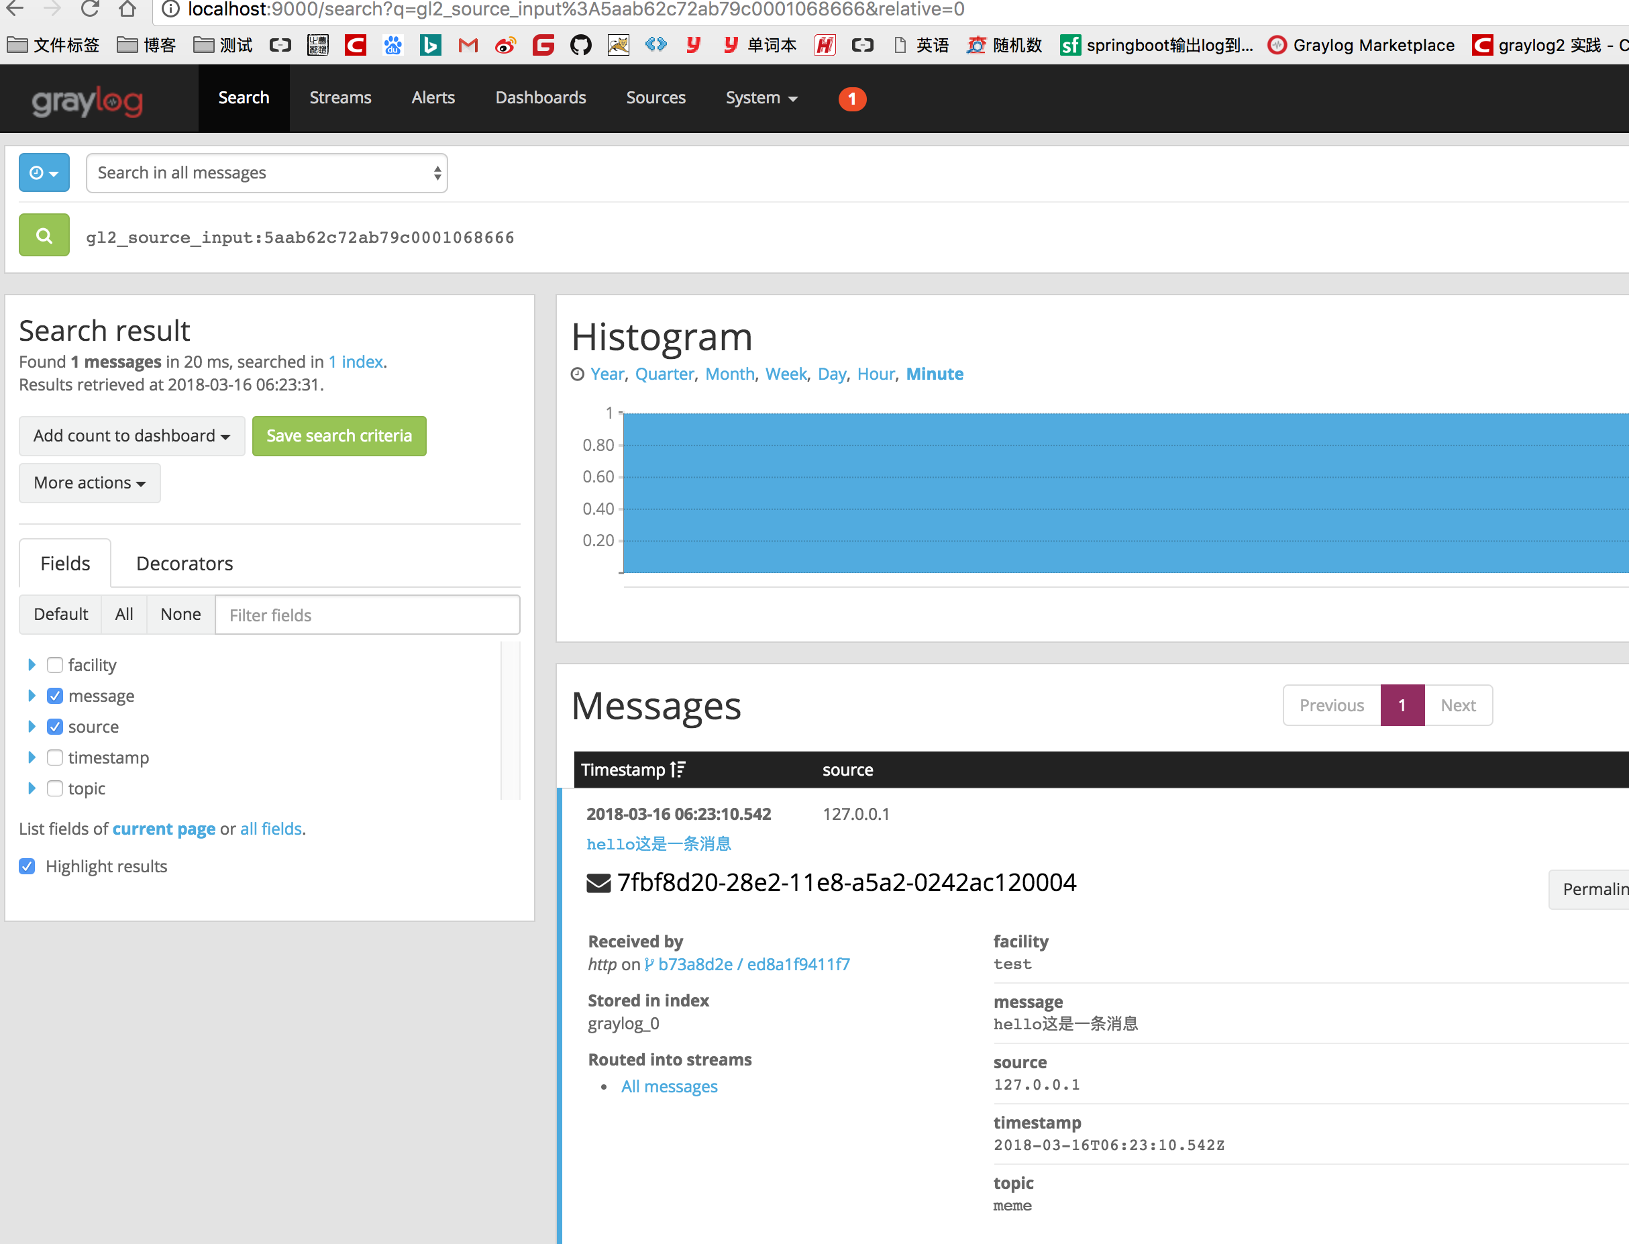Open the Gmail bookmark icon
The width and height of the screenshot is (1629, 1244).
[468, 46]
